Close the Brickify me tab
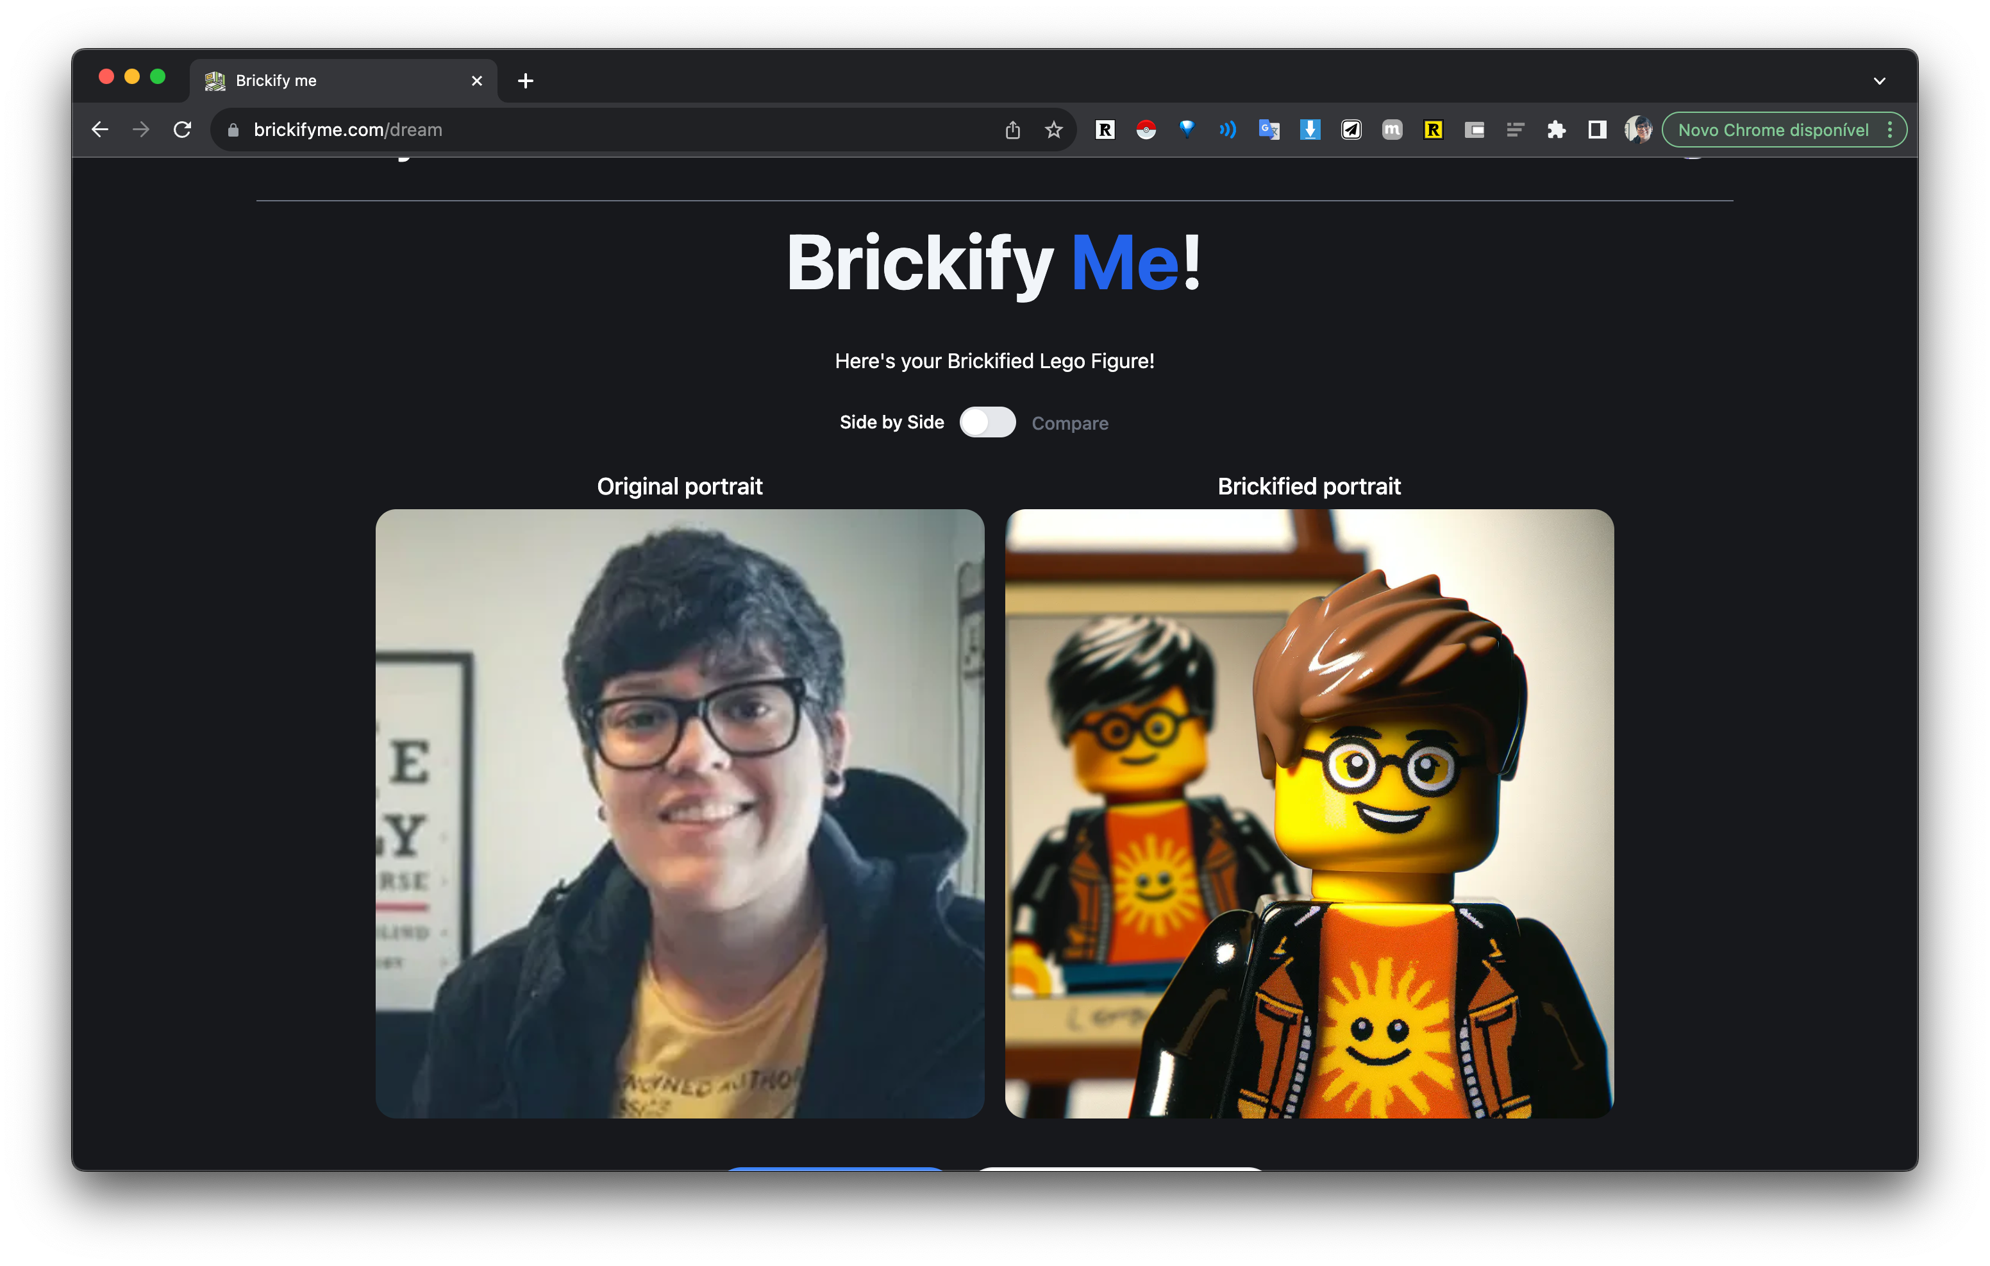Screen dimensions: 1990x1266 click(x=477, y=81)
